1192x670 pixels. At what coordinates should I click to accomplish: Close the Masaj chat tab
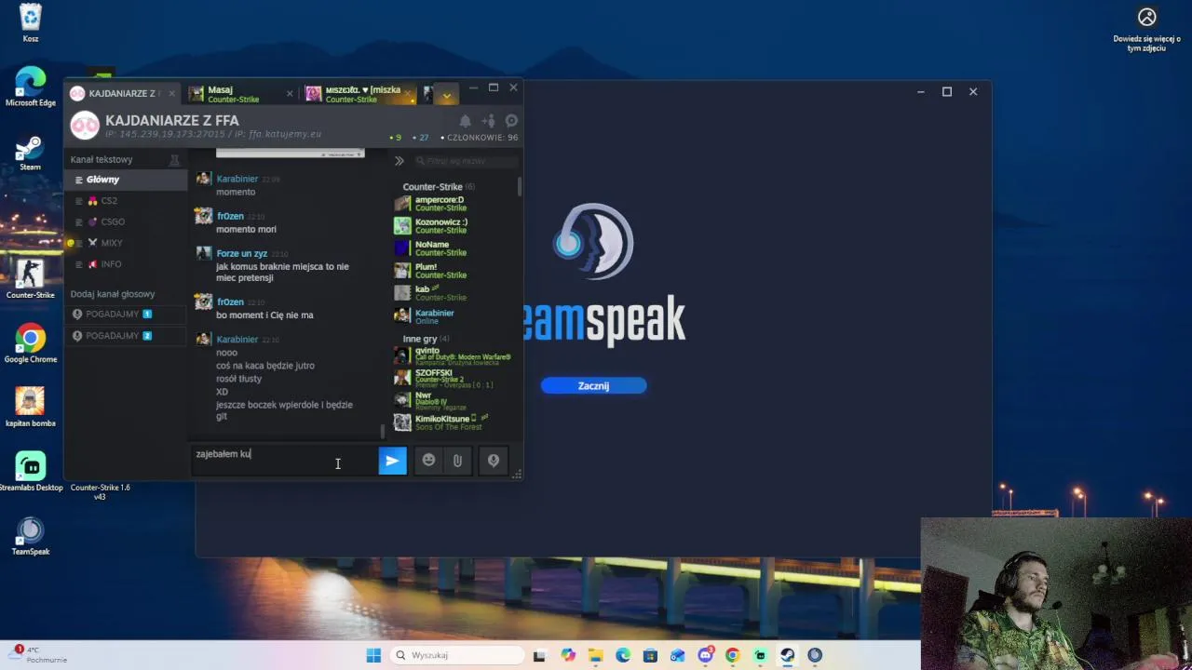[x=289, y=94]
